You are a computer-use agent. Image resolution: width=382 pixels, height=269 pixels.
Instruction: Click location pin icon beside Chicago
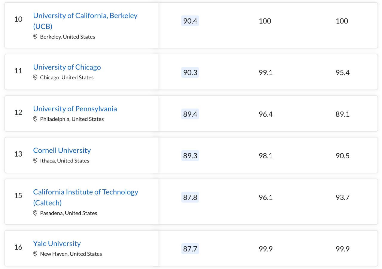(35, 78)
